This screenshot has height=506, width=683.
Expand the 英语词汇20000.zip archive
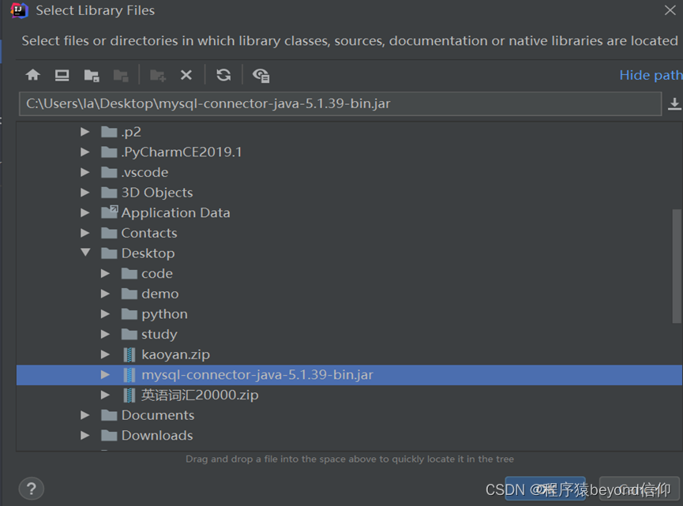point(105,395)
